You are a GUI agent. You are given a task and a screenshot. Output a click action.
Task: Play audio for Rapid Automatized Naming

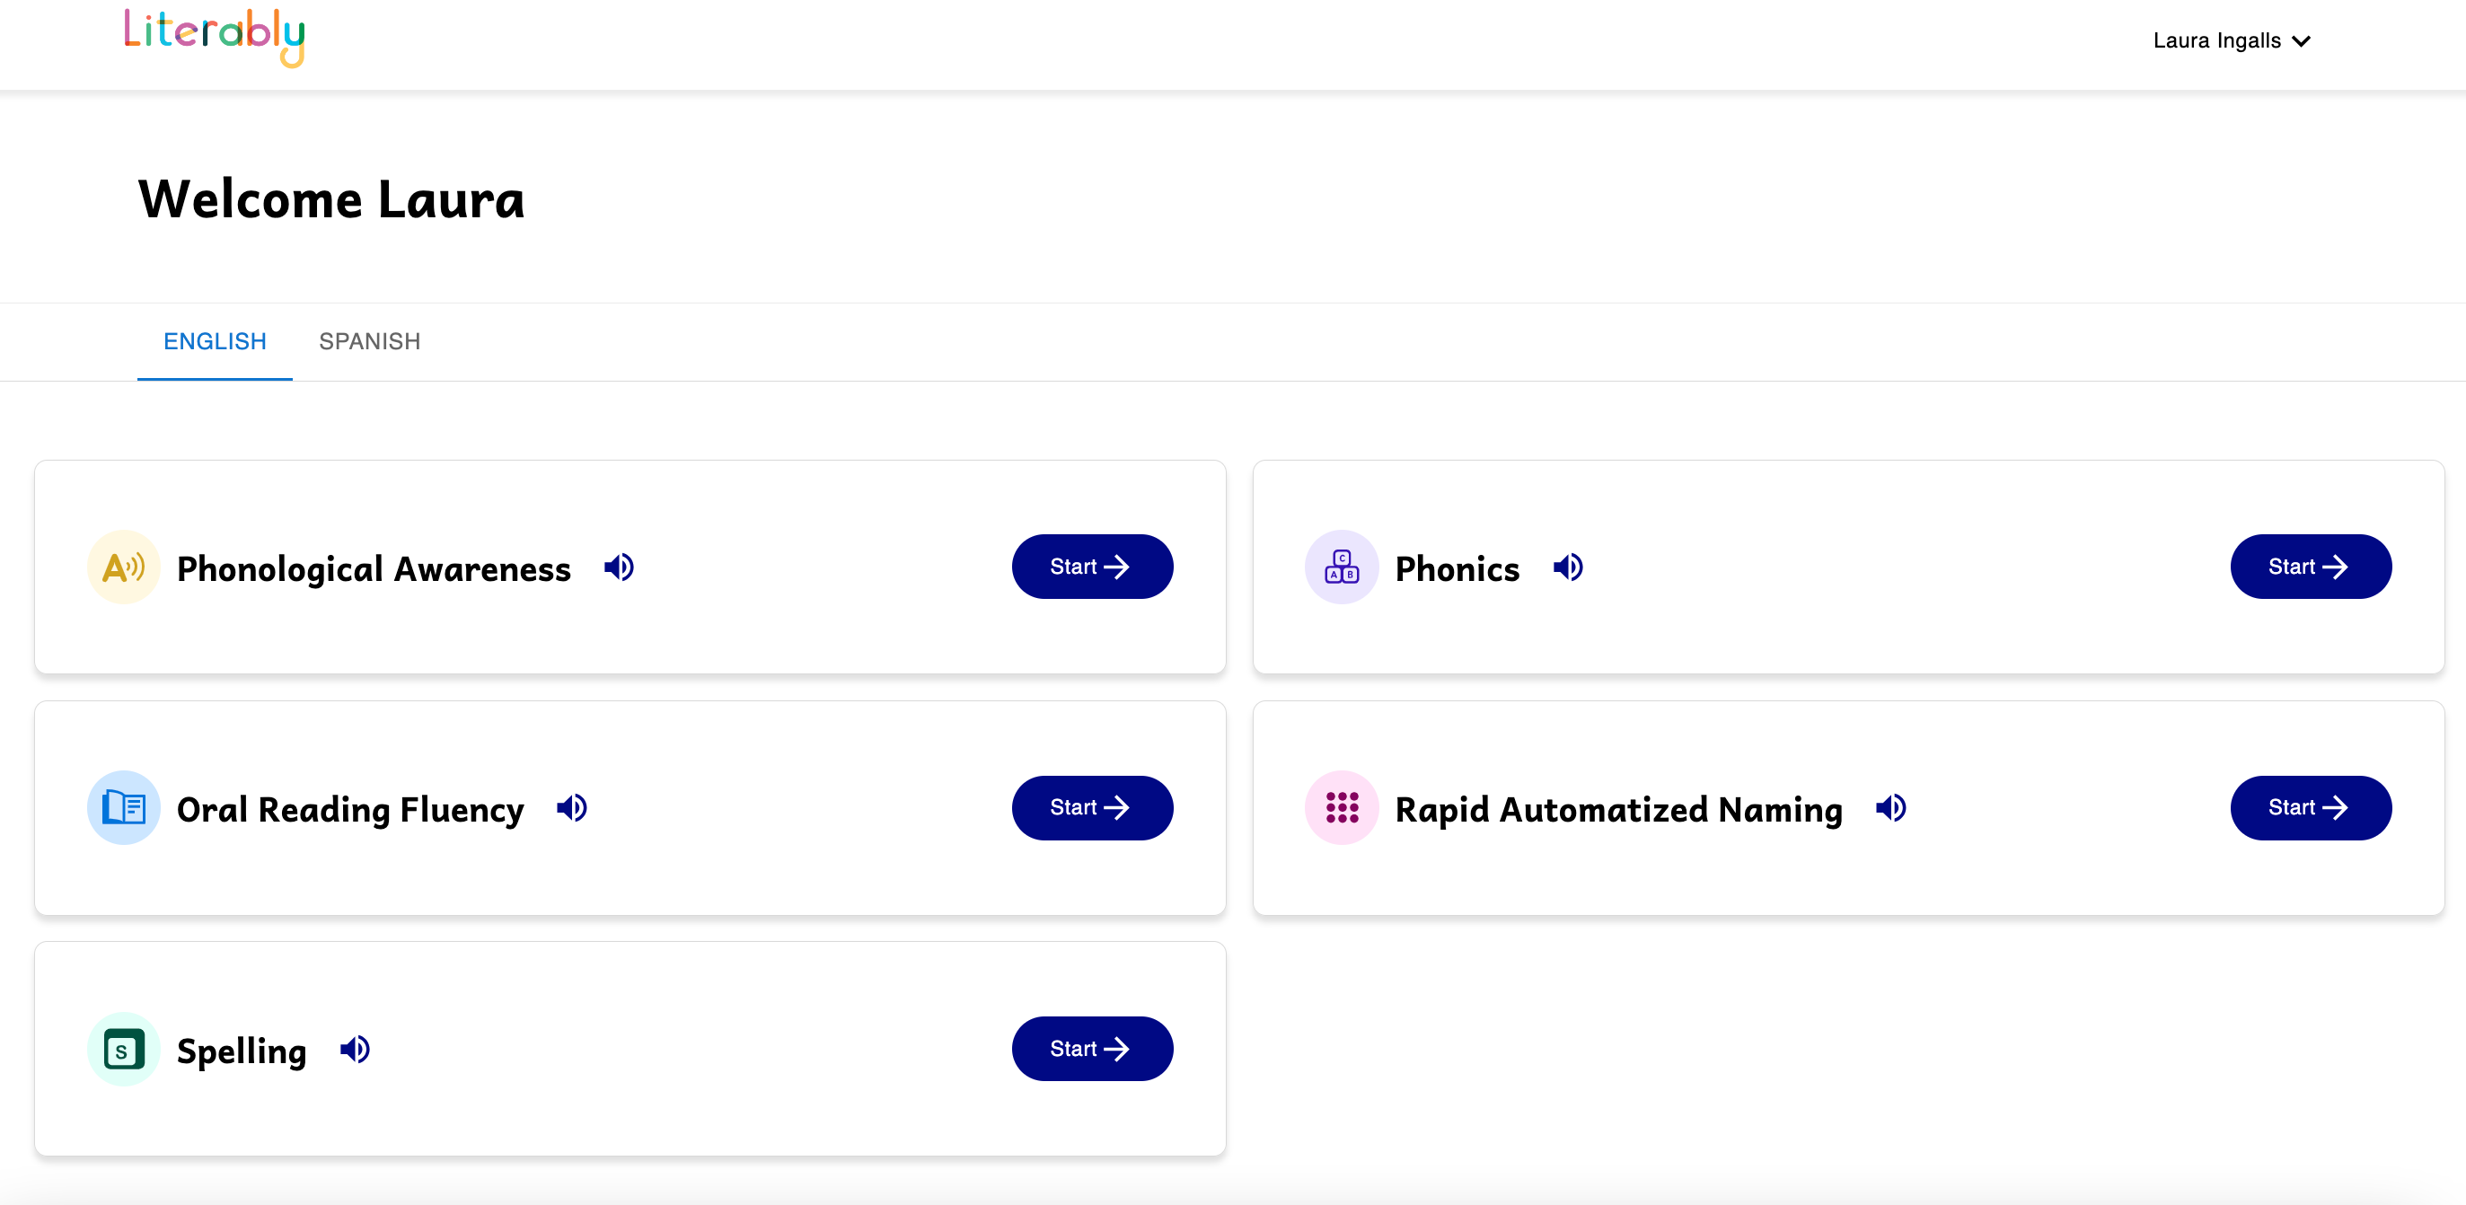(x=1889, y=809)
